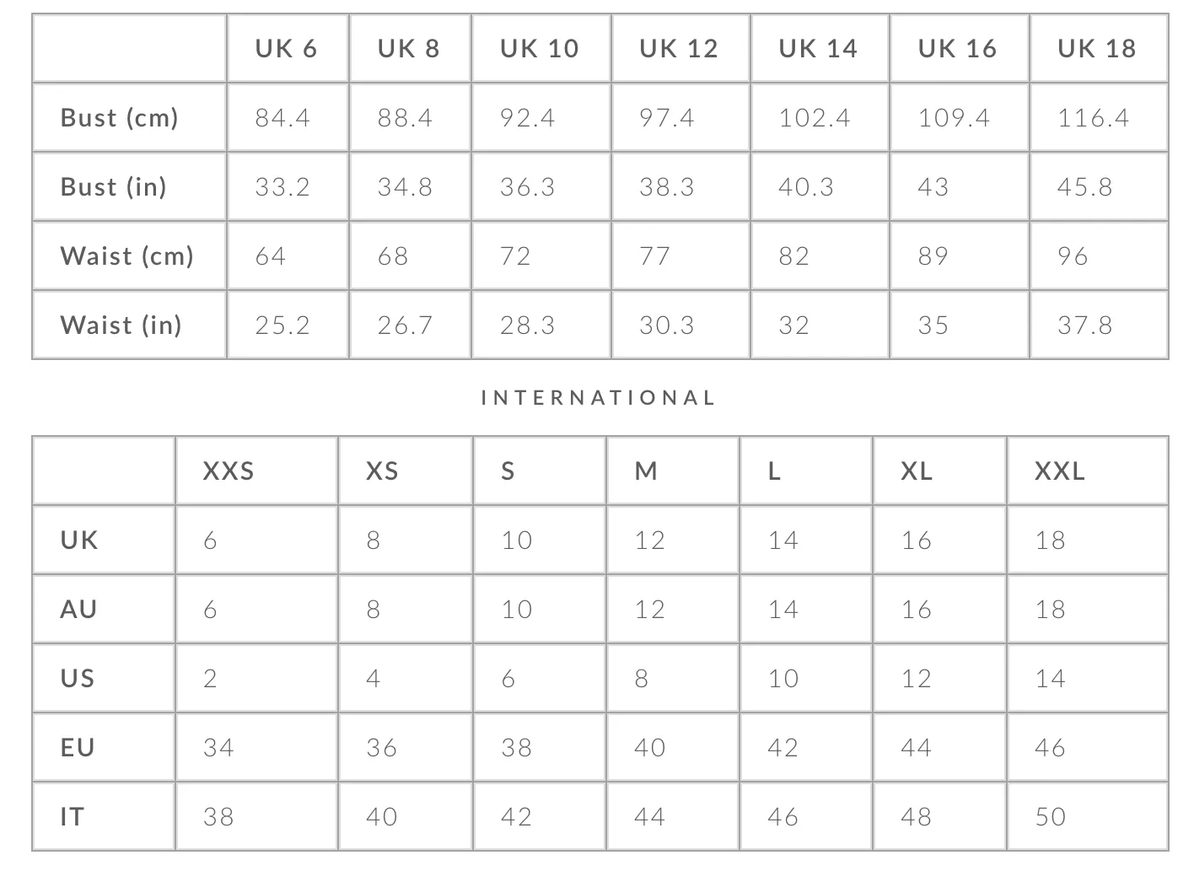Click the UK 6 column header

pos(286,49)
